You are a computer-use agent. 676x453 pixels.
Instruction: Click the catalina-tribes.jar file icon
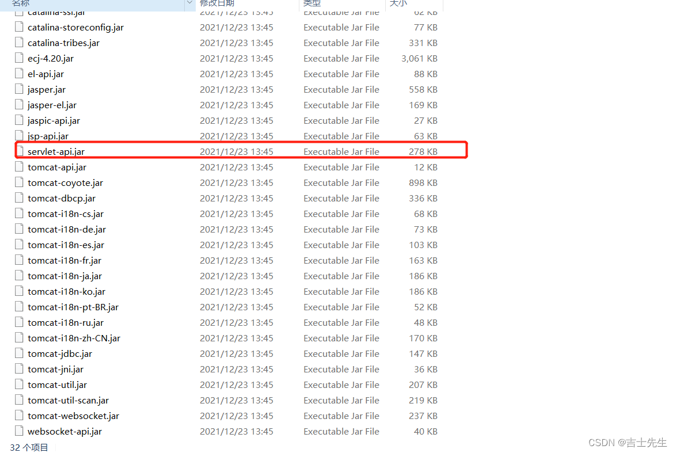click(x=19, y=43)
